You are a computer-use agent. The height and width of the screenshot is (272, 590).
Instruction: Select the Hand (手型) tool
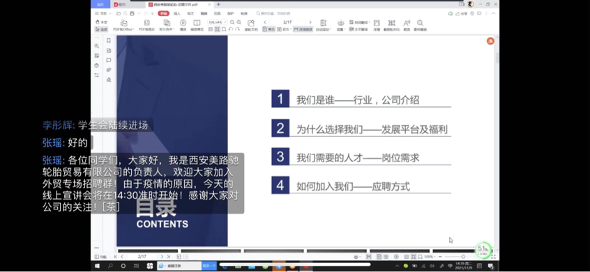pyautogui.click(x=101, y=22)
